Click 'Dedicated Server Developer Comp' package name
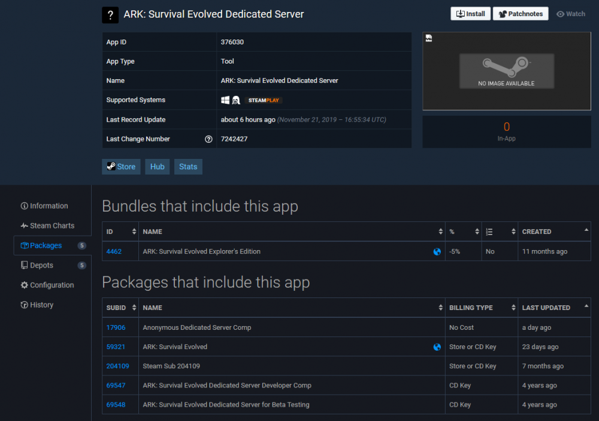The height and width of the screenshot is (421, 599). click(227, 386)
